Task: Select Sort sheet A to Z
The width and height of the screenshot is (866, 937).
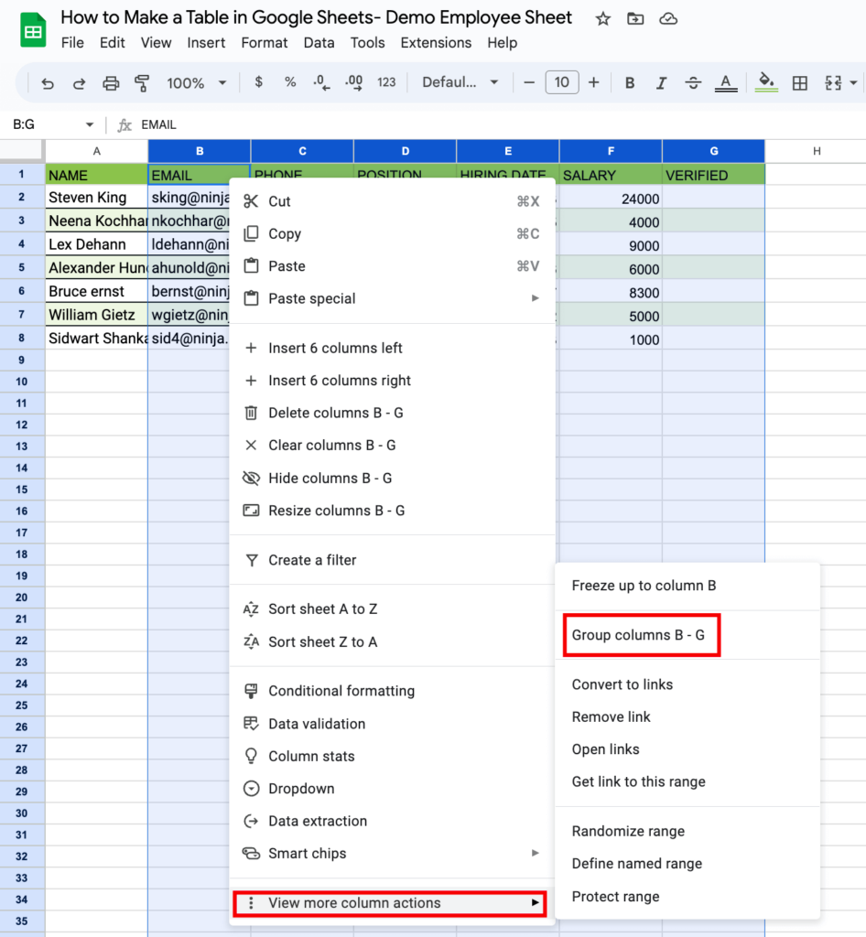Action: tap(392, 609)
